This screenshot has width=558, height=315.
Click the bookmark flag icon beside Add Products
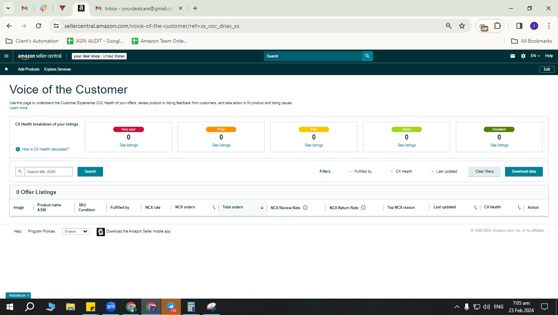pyautogui.click(x=6, y=69)
